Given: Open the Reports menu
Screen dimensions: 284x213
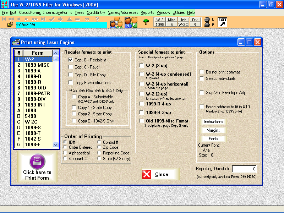Looking at the screenshot, I should (x=147, y=12).
